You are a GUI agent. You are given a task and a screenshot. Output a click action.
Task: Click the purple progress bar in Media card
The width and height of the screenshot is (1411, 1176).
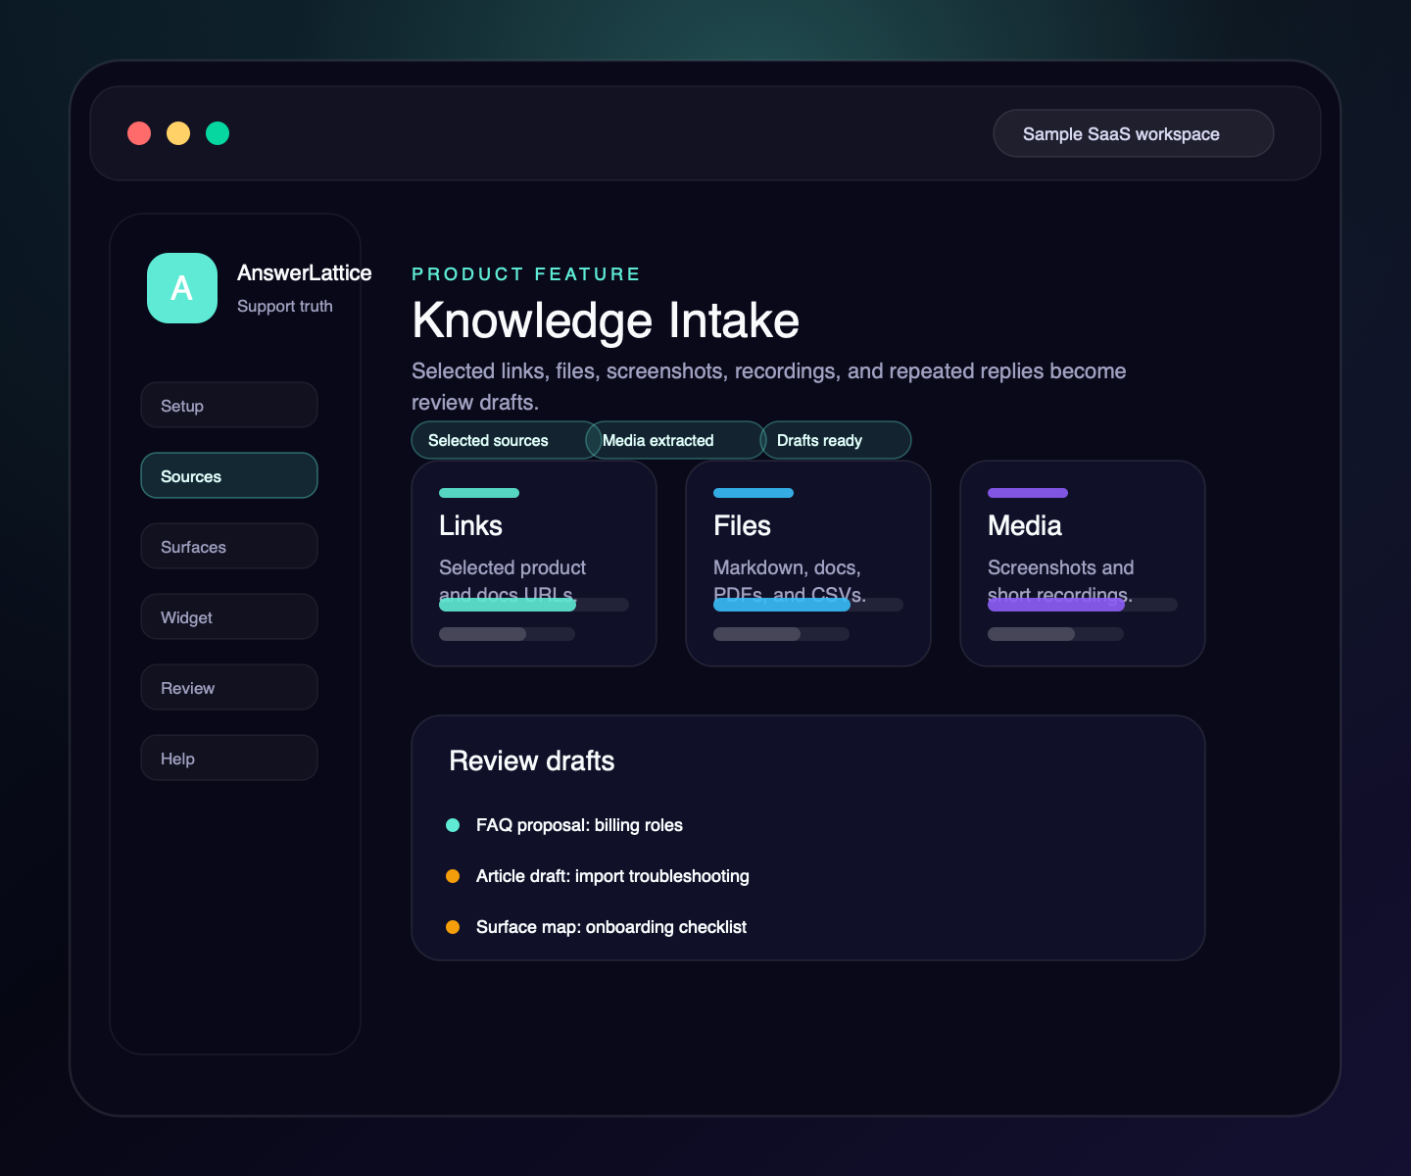point(1056,605)
